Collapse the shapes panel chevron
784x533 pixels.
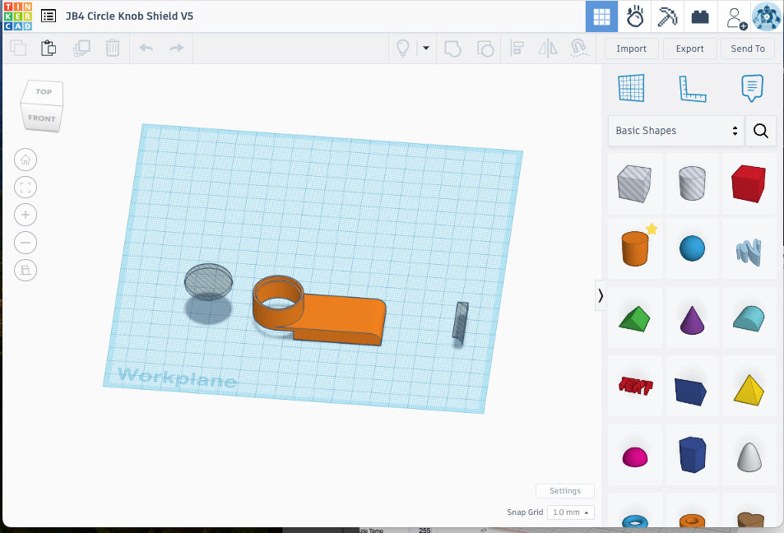(601, 295)
